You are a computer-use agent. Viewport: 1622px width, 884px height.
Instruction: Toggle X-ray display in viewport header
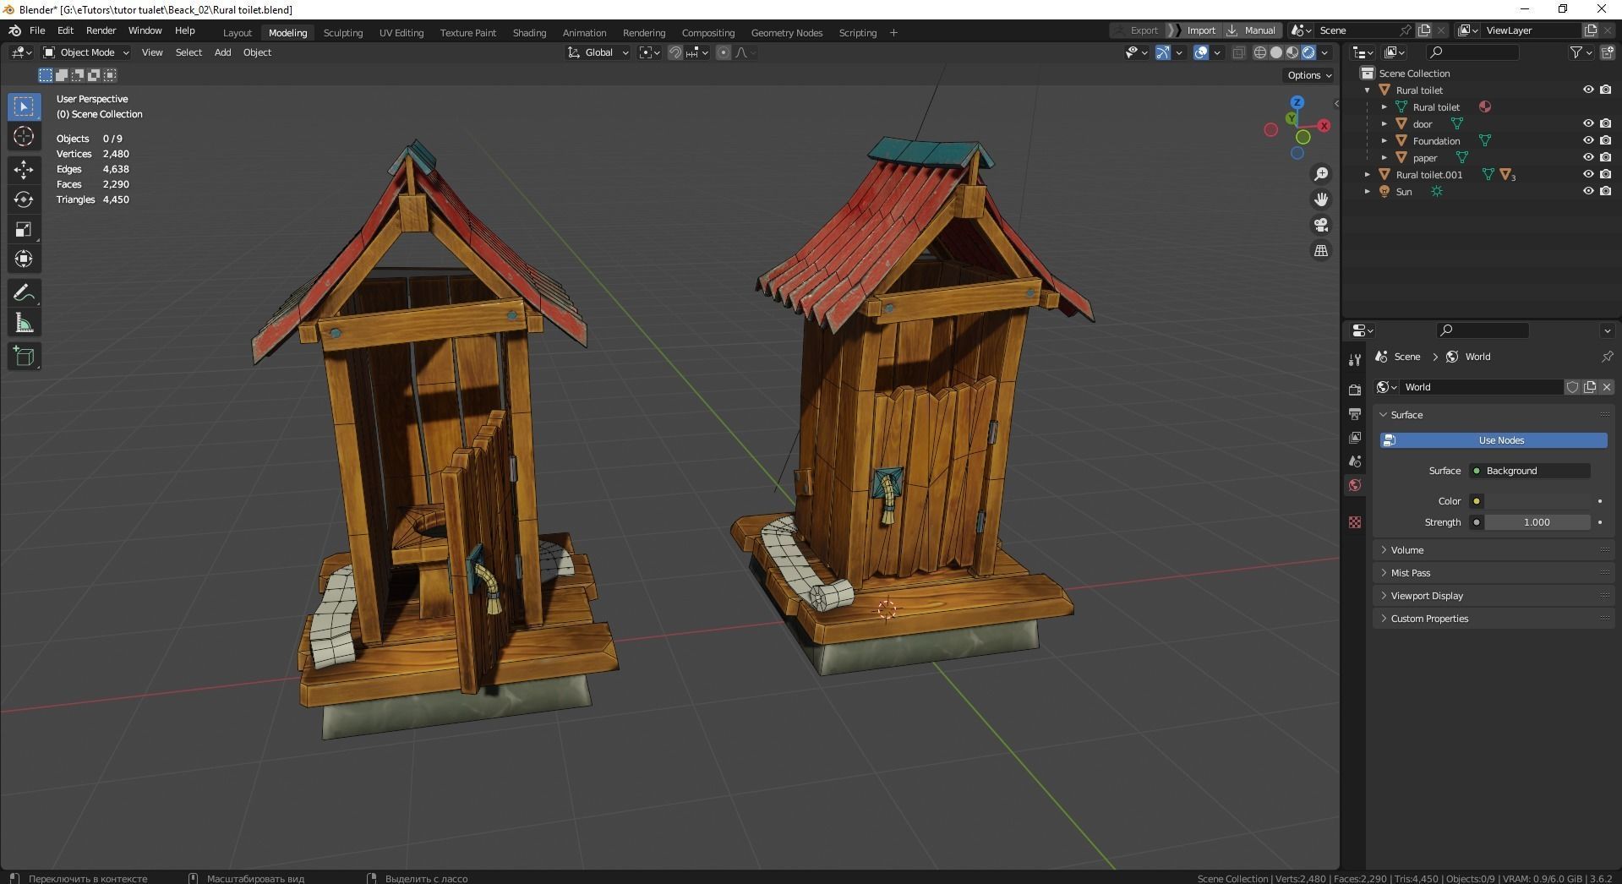(x=1238, y=52)
